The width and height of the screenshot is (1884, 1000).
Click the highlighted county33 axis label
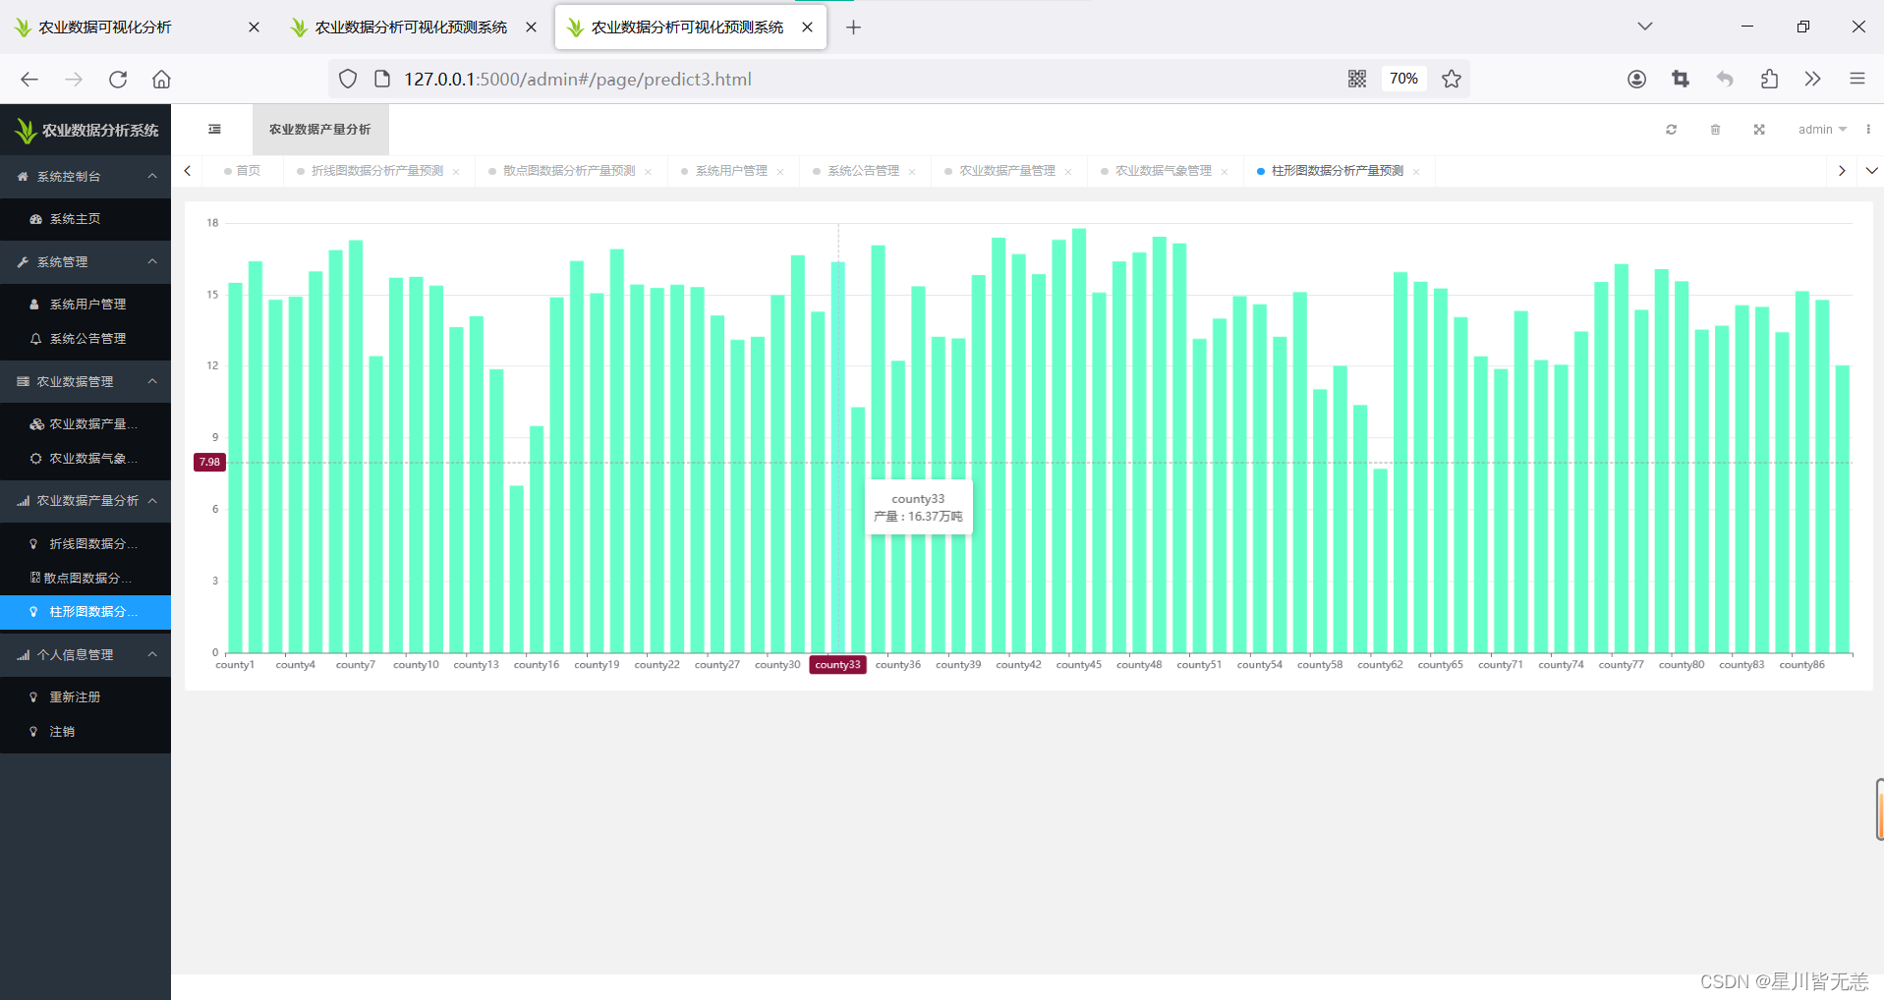coord(837,665)
